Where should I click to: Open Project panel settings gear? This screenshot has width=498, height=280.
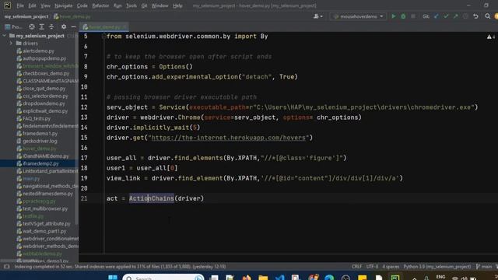[64, 26]
